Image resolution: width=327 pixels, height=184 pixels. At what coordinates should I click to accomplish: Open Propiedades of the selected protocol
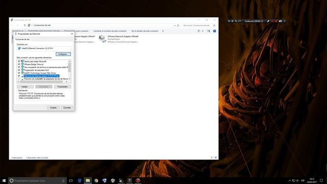click(x=62, y=86)
